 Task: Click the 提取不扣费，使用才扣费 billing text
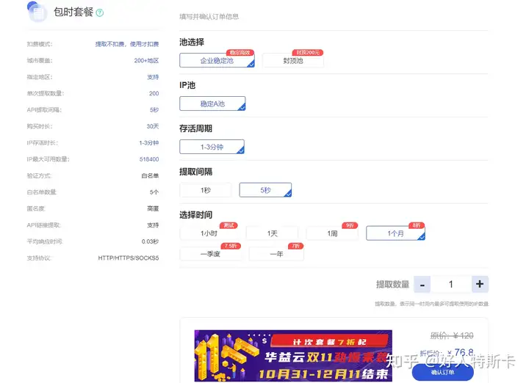coord(127,44)
